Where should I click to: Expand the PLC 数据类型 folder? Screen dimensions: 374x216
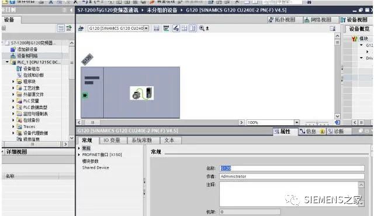pyautogui.click(x=13, y=107)
